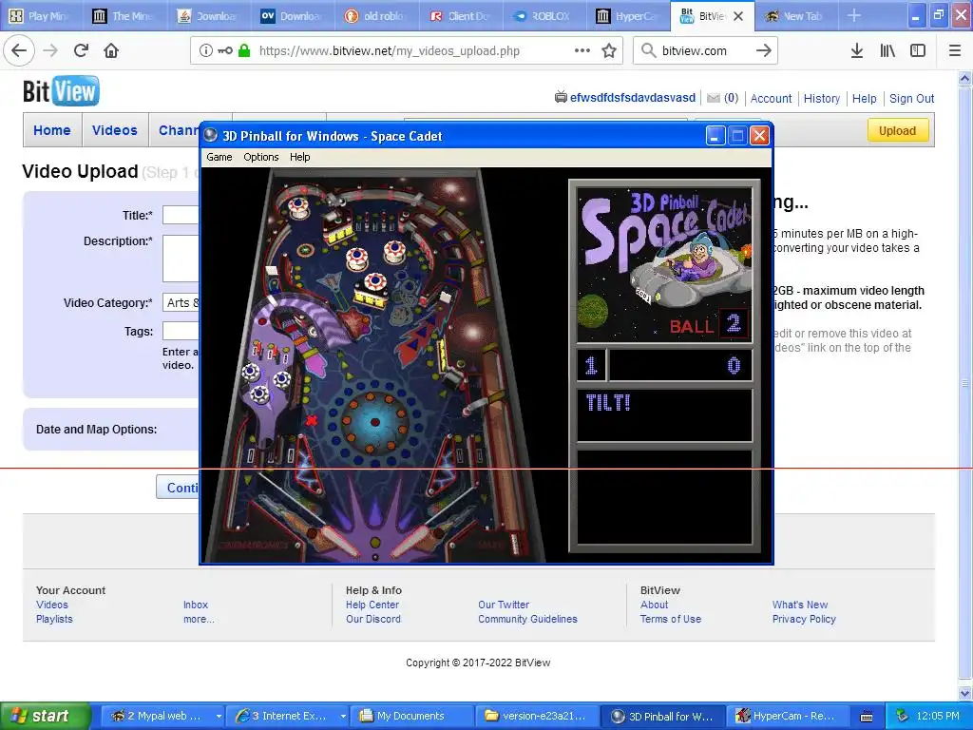
Task: Click the search magnifier icon in search box
Action: pyautogui.click(x=648, y=51)
